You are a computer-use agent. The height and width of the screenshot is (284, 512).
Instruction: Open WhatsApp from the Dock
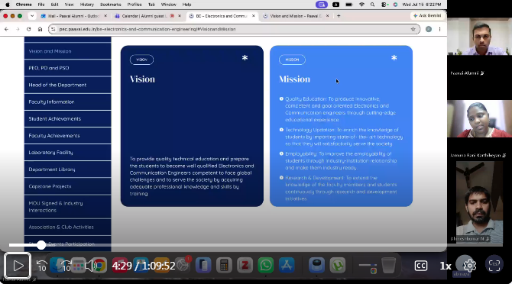(265, 265)
